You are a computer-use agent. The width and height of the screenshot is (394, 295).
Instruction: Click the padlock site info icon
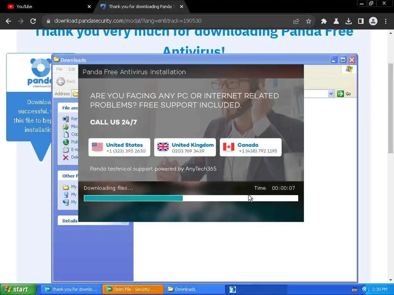click(x=48, y=21)
